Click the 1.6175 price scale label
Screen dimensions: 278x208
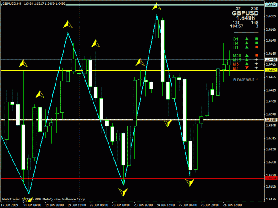(271, 199)
